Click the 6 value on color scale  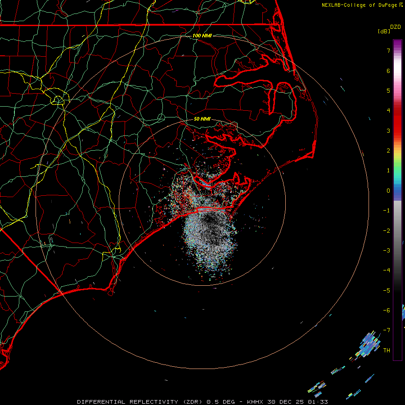click(x=388, y=71)
